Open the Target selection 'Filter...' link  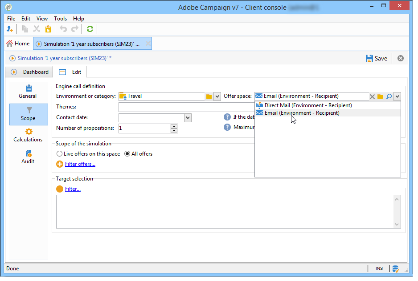73,189
